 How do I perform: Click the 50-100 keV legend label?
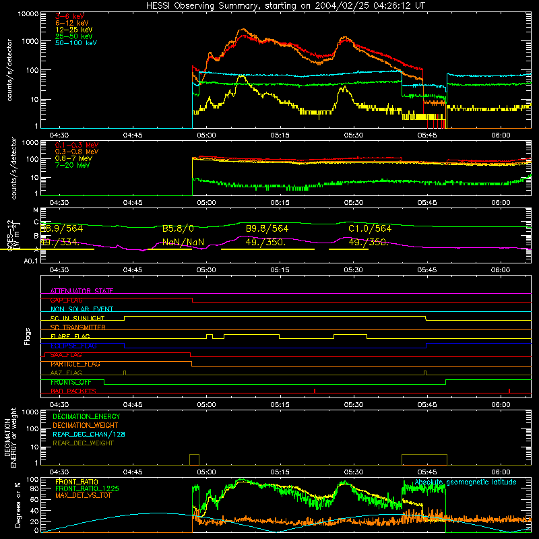click(x=76, y=43)
